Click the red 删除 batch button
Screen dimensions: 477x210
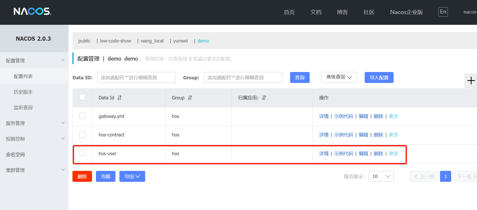click(x=82, y=176)
